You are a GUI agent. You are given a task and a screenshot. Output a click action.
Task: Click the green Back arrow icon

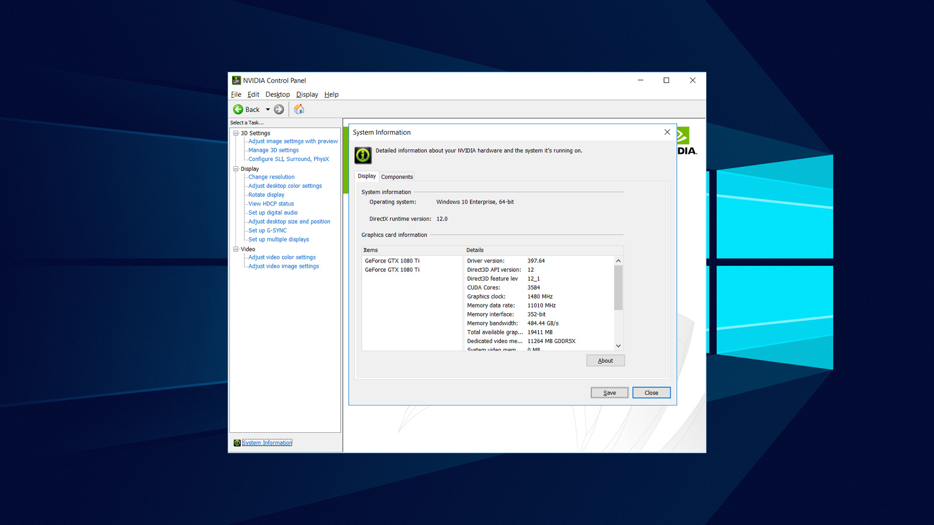click(x=238, y=109)
